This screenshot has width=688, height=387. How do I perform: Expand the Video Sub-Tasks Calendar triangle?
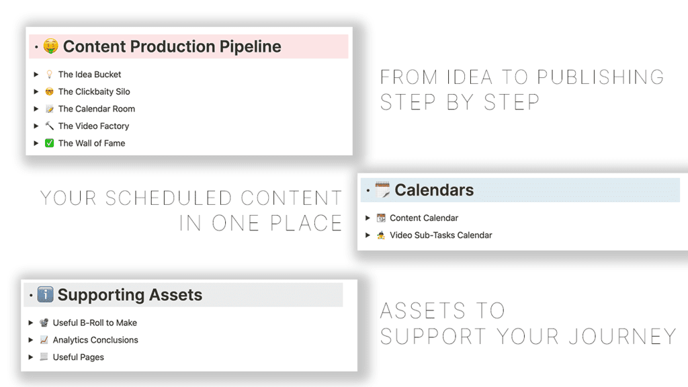(368, 235)
